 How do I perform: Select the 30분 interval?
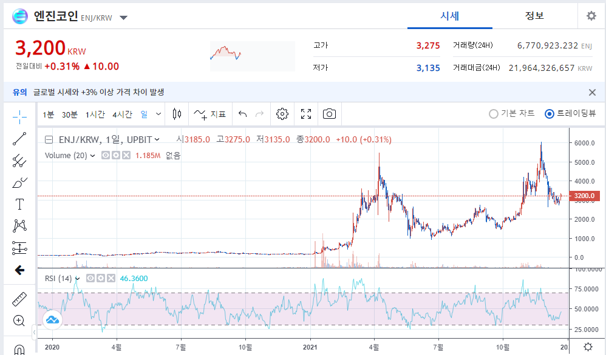tap(70, 114)
